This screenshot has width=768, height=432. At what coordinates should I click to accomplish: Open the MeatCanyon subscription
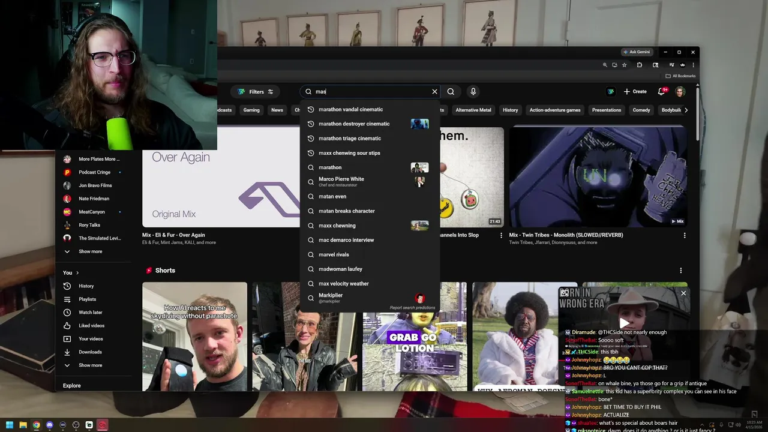point(93,212)
